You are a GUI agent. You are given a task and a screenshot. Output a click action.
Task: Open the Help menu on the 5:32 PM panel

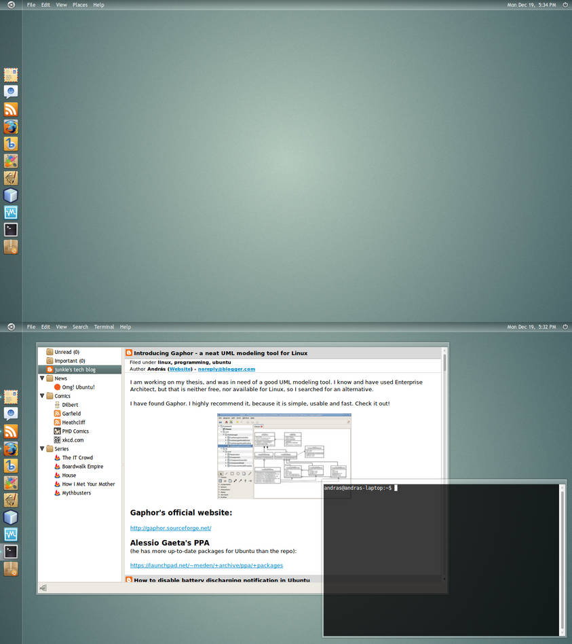pos(126,327)
